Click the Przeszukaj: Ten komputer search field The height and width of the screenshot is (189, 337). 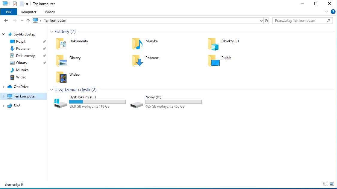(300, 21)
